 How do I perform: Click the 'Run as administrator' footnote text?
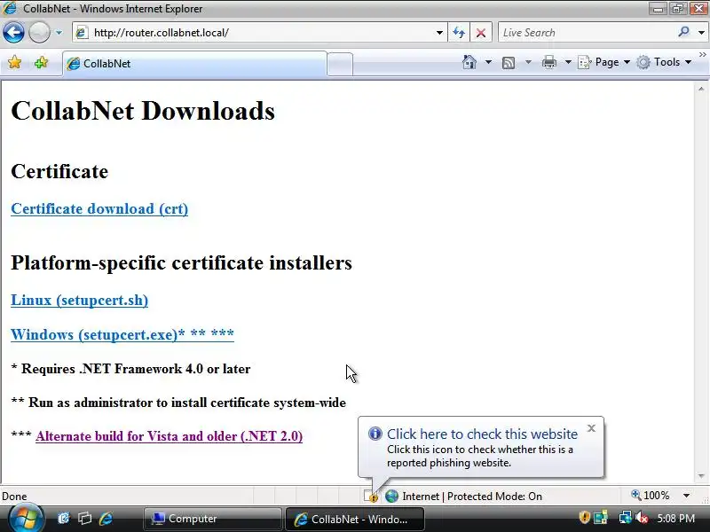tap(187, 403)
